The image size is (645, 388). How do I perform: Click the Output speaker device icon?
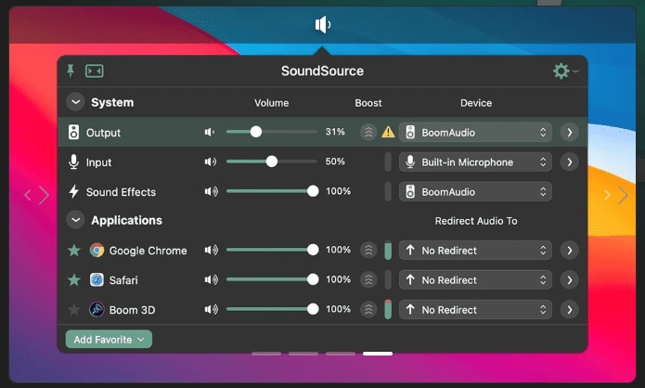point(73,132)
